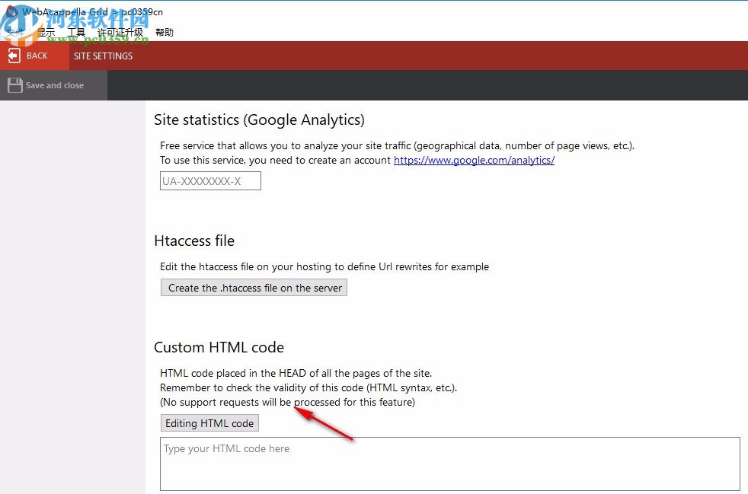The width and height of the screenshot is (748, 494).
Task: Click Create the .htaccess file on the server
Action: pos(254,288)
